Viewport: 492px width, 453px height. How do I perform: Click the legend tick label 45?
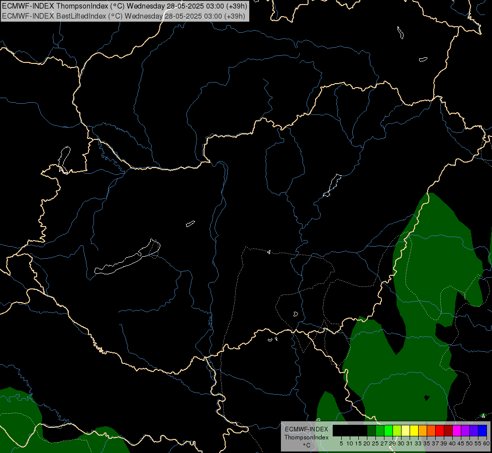461,443
